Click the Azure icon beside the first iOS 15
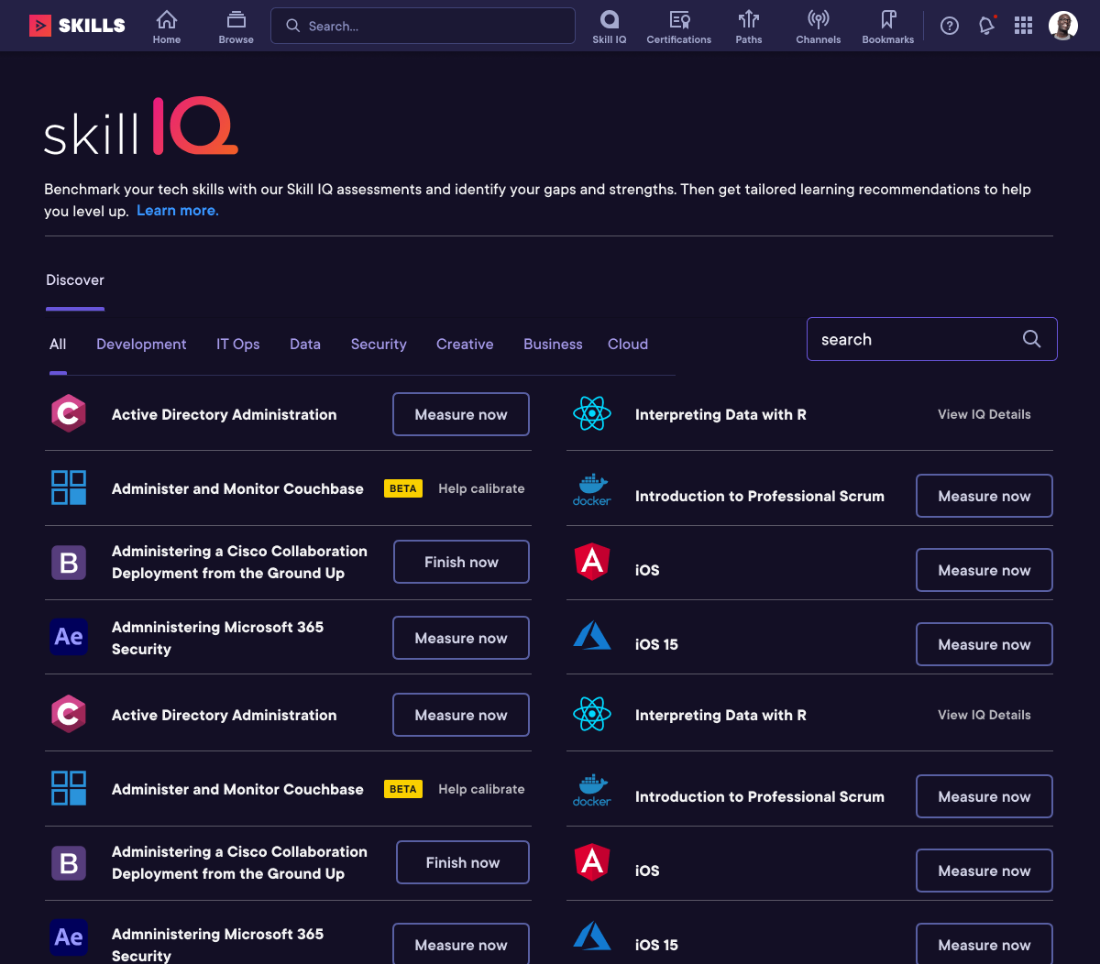 click(592, 636)
